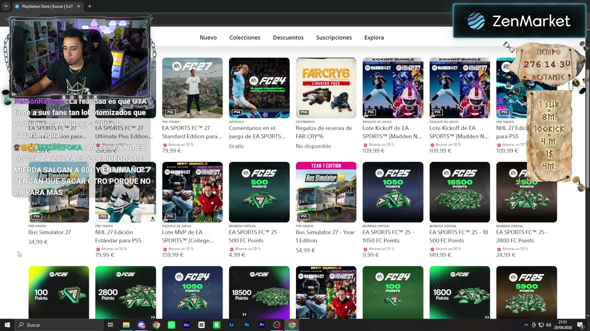Open a new browser tab
This screenshot has height=331, width=590.
click(x=89, y=6)
